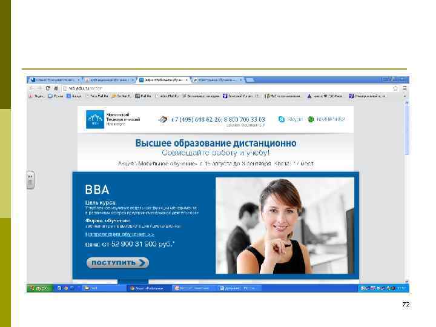Click the phone number +7 (495) 648-62-26
This screenshot has height=327, width=436.
(x=196, y=119)
